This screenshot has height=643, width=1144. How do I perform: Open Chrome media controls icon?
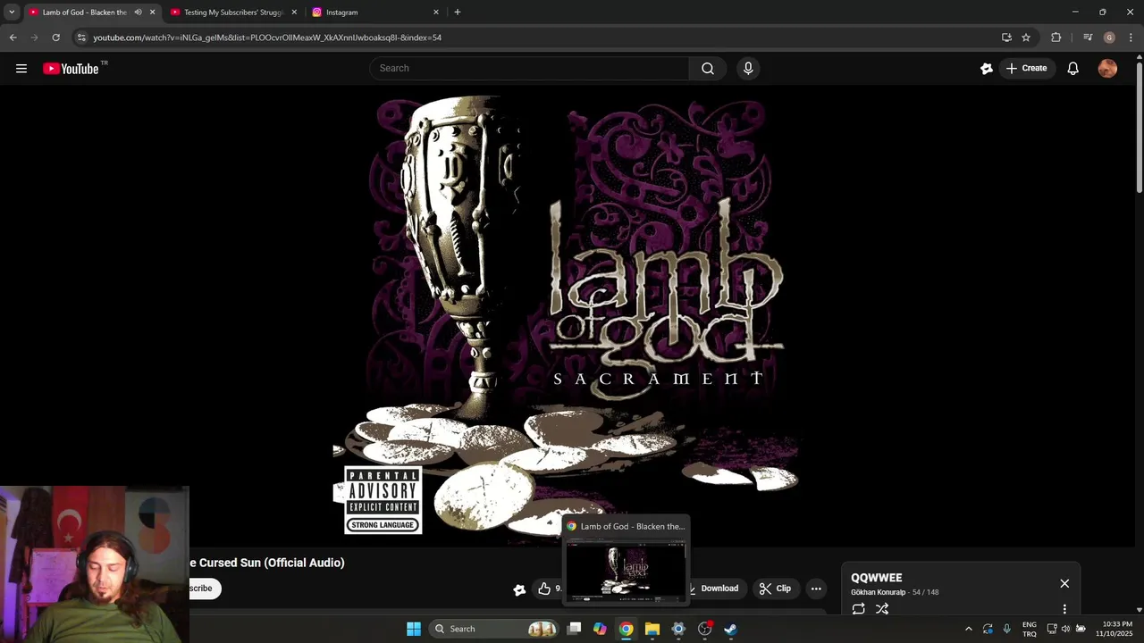1088,38
